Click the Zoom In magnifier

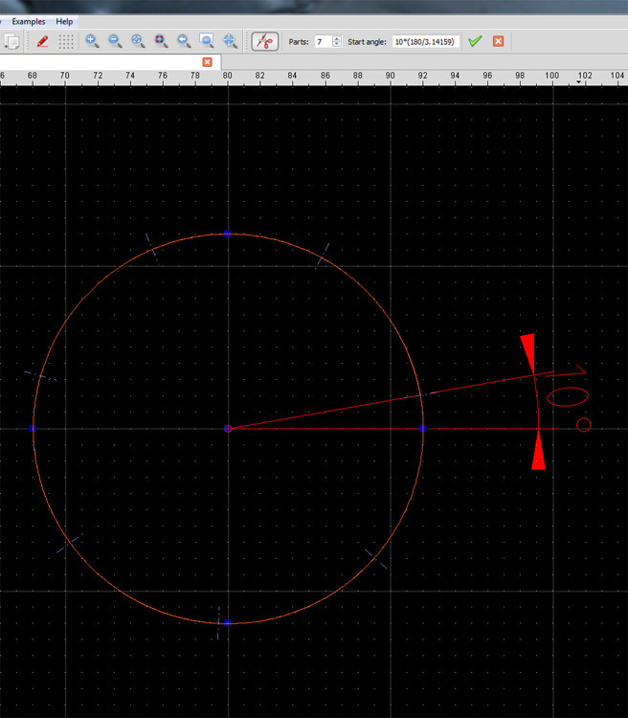[92, 41]
